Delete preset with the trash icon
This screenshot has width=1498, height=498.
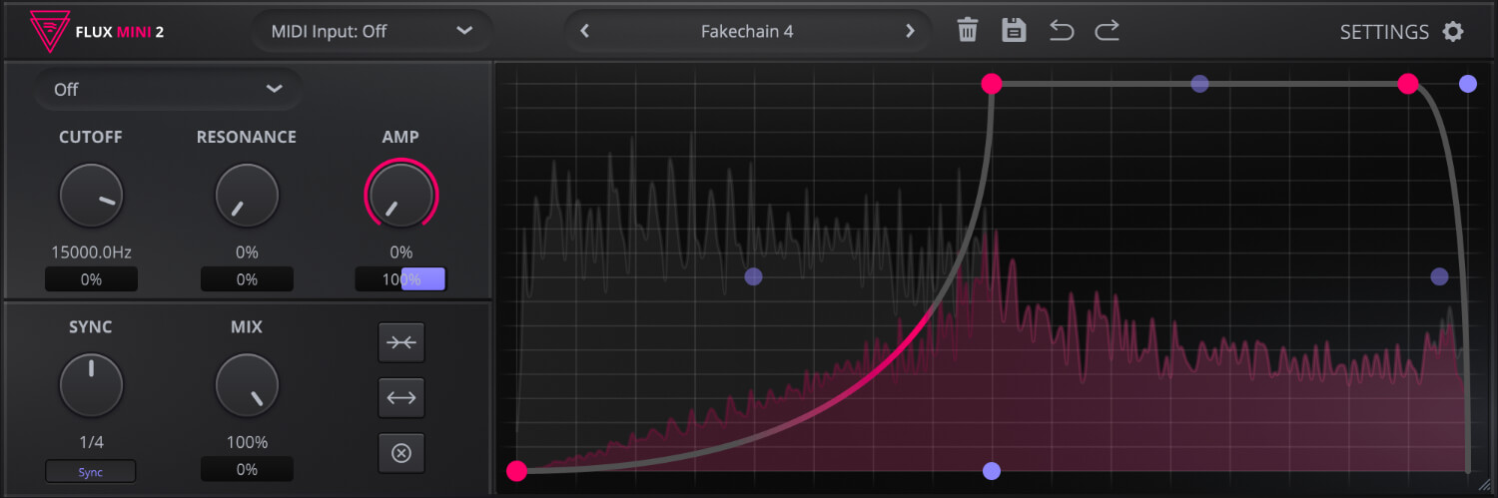[x=967, y=31]
